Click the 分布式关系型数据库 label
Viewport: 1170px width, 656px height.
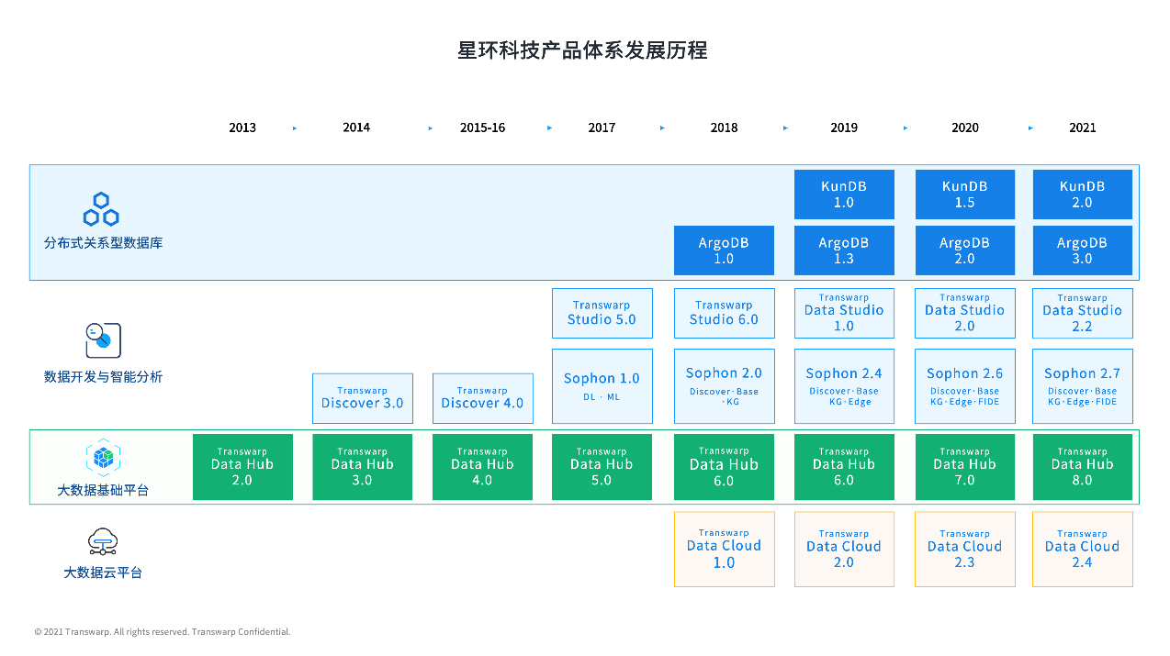coord(103,243)
